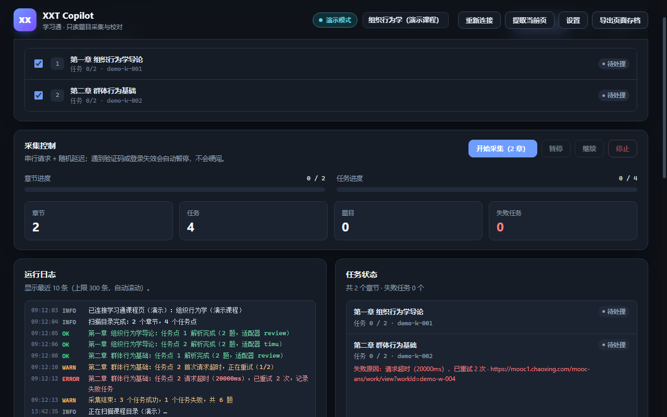Screen dimensions: 667x417
Task: Click 待处理 badge on chapter list row 第一章
Action: [614, 64]
